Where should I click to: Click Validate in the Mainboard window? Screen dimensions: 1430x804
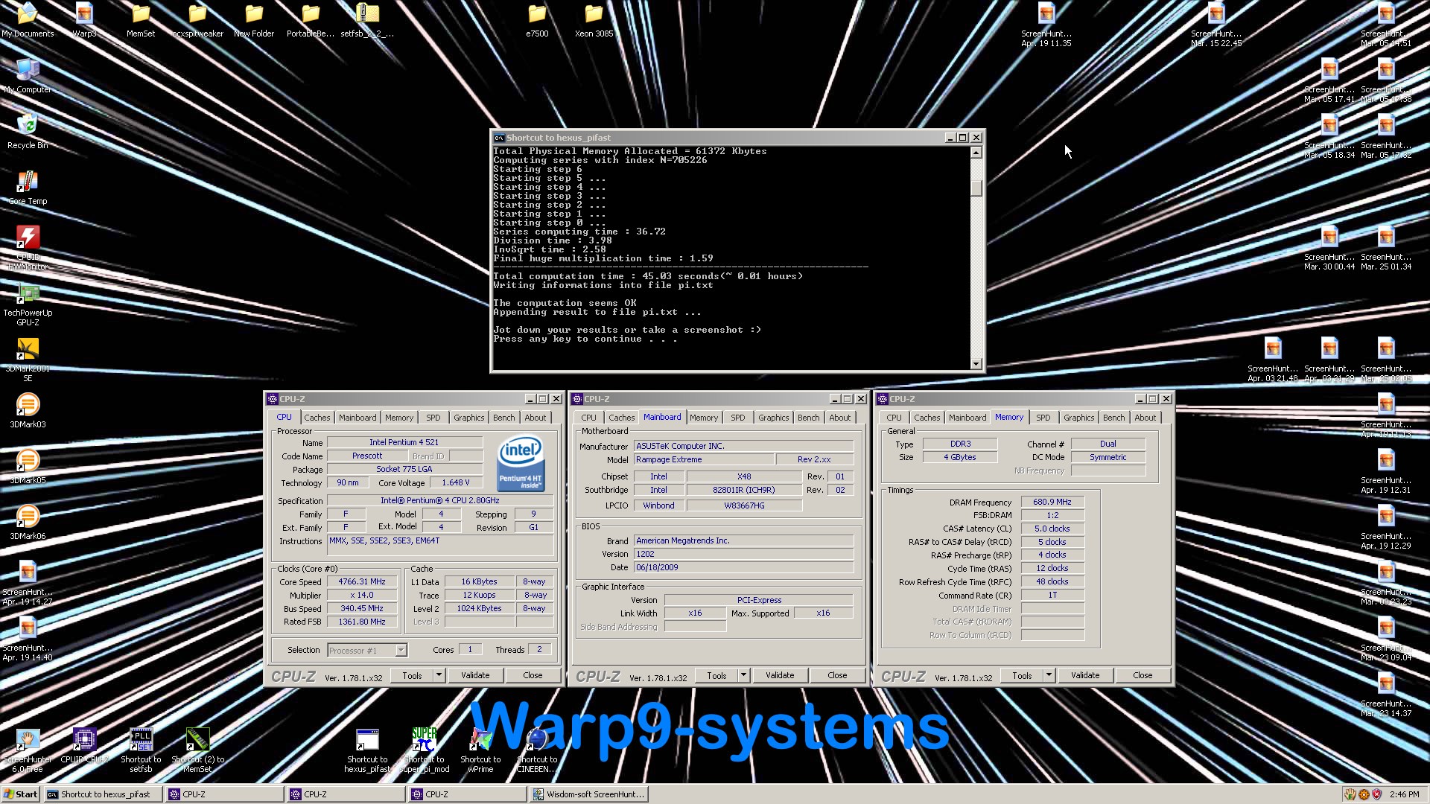[780, 675]
